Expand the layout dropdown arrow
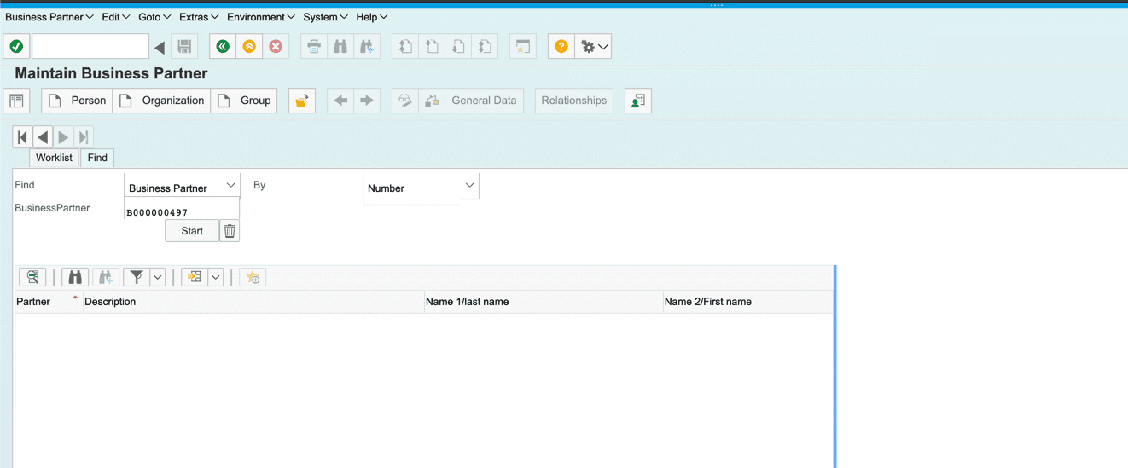The width and height of the screenshot is (1128, 468). click(x=216, y=277)
